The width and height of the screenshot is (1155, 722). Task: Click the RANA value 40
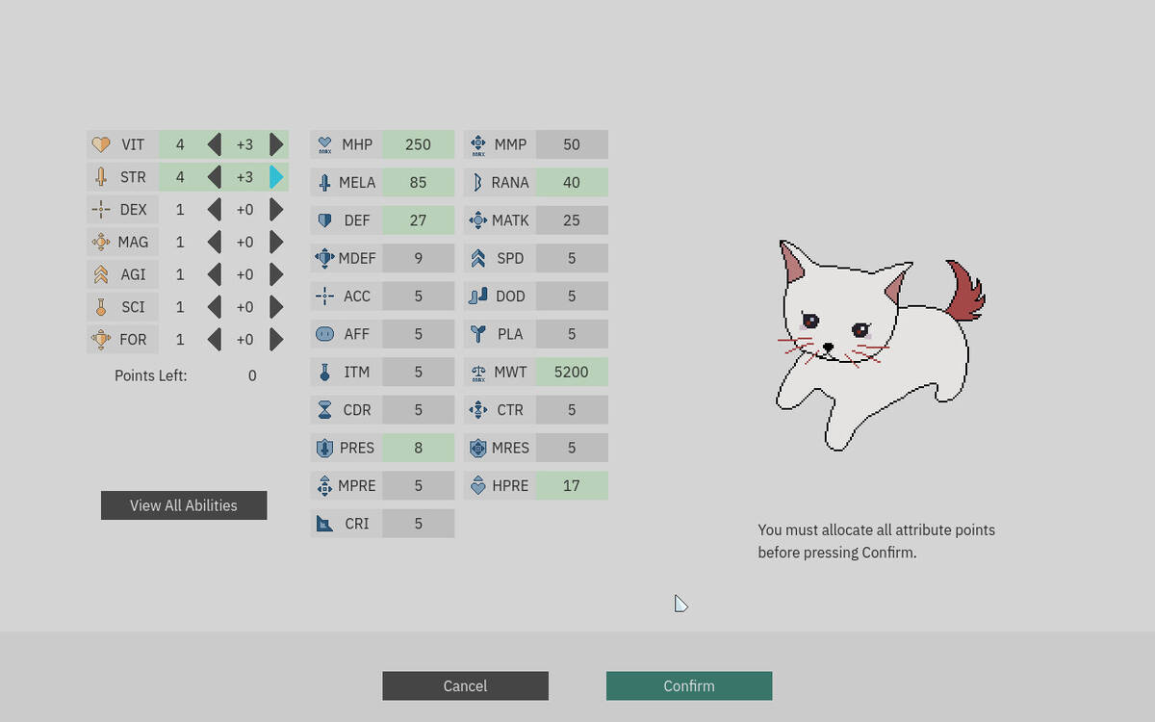572,182
